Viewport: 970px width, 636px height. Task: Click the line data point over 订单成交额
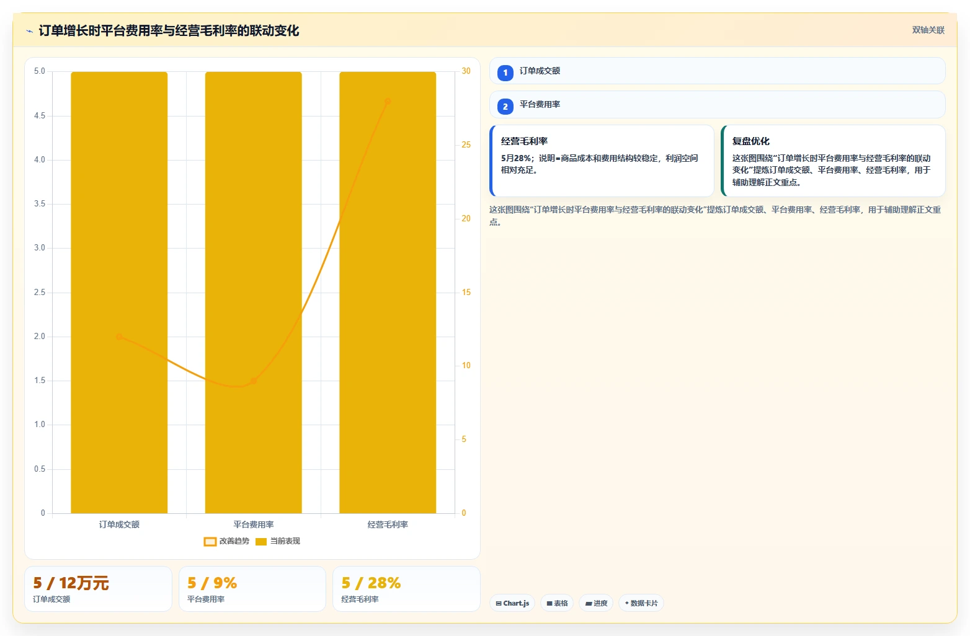tap(119, 337)
